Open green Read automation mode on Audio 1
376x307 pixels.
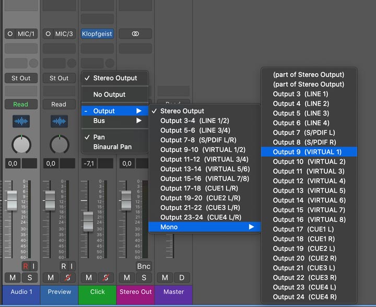(x=21, y=104)
